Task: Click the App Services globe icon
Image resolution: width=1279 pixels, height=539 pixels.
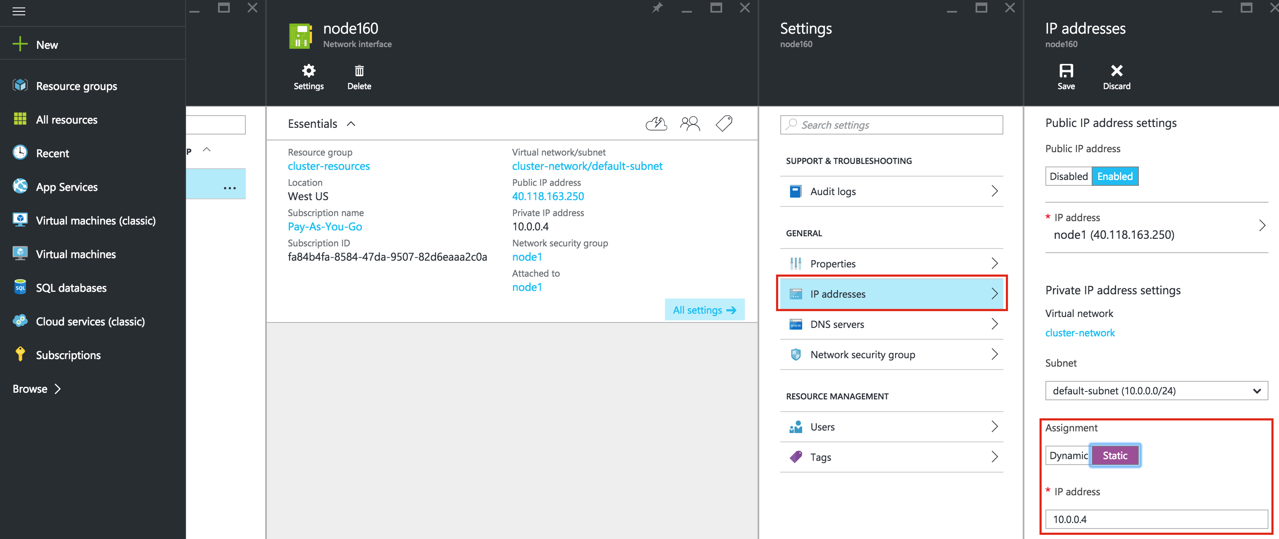Action: coord(20,186)
